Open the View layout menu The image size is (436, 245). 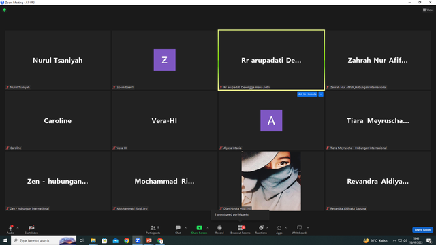428,10
